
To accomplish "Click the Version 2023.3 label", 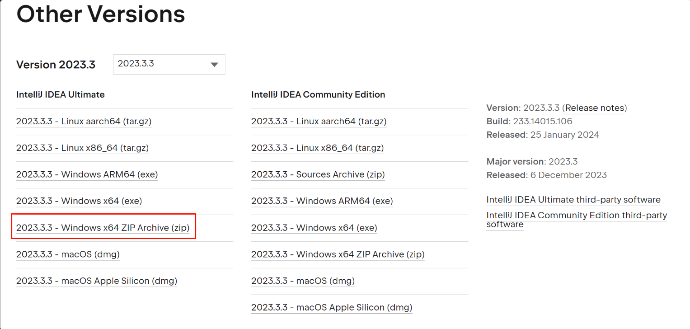I will click(56, 65).
